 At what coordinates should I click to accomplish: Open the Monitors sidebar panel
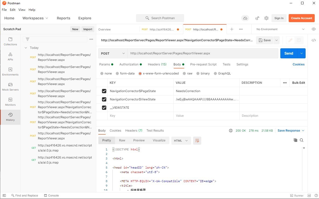tap(10, 102)
